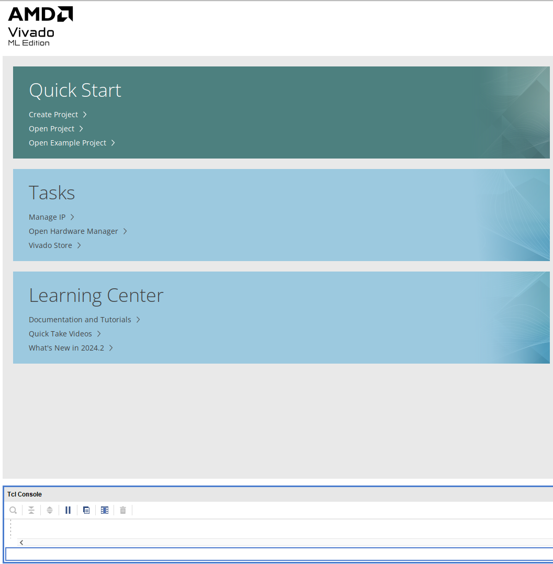Click the left scroll arrow in console

(21, 543)
